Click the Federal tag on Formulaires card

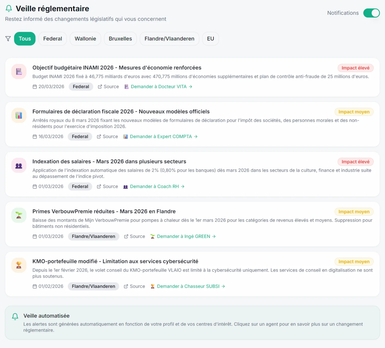(x=80, y=136)
